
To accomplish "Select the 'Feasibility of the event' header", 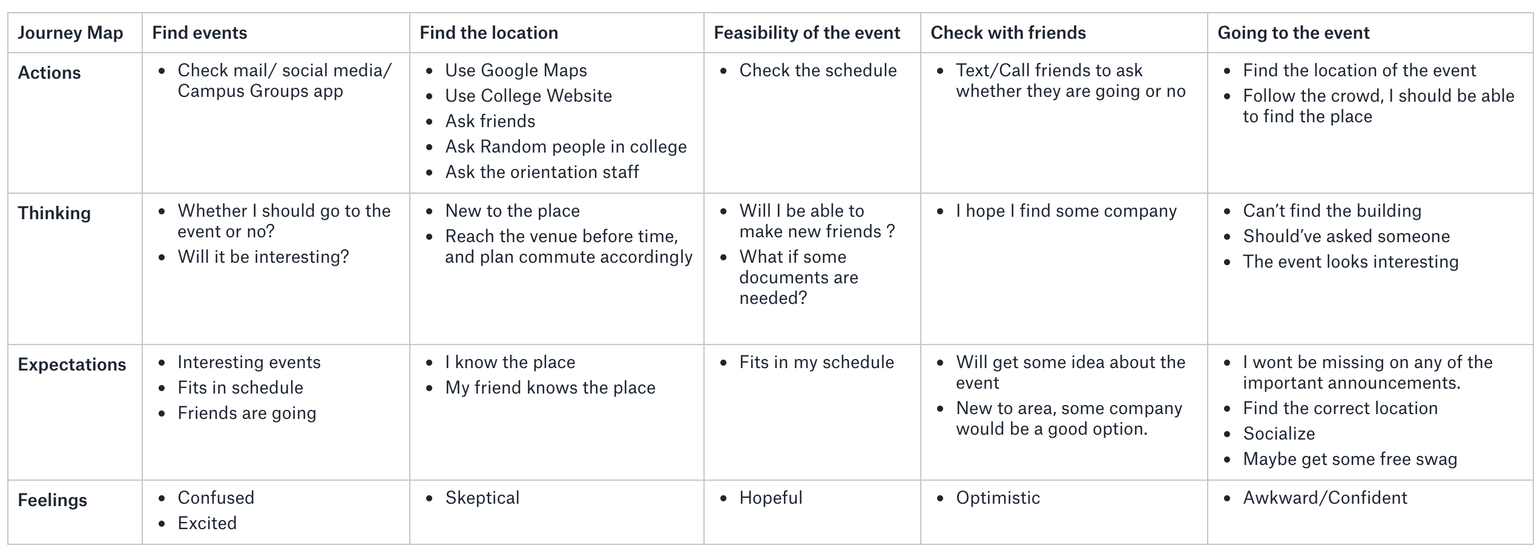I will tap(807, 33).
